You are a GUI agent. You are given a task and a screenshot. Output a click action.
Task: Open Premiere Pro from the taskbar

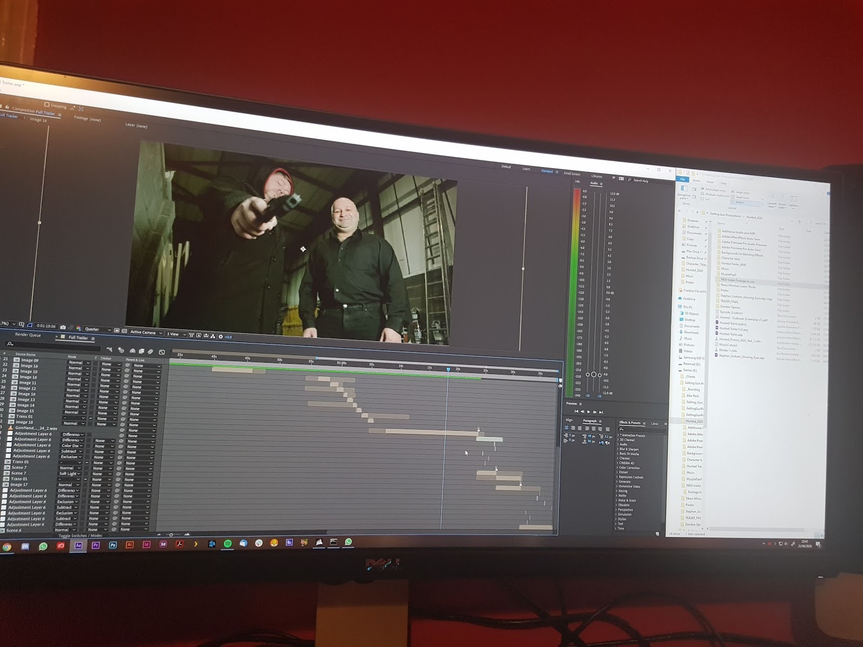click(x=96, y=545)
